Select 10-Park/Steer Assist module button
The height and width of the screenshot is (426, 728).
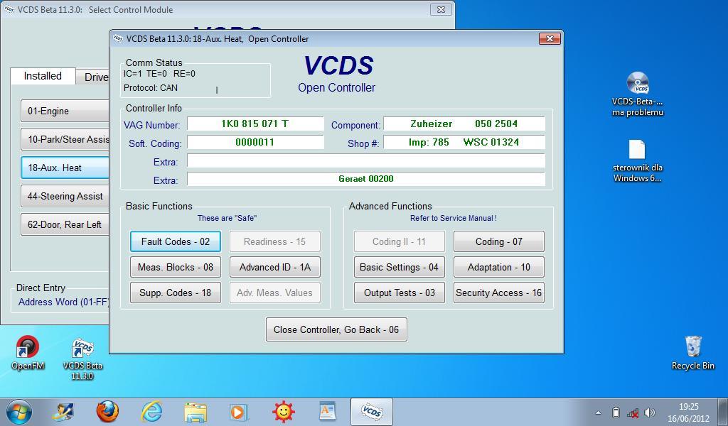tap(65, 140)
